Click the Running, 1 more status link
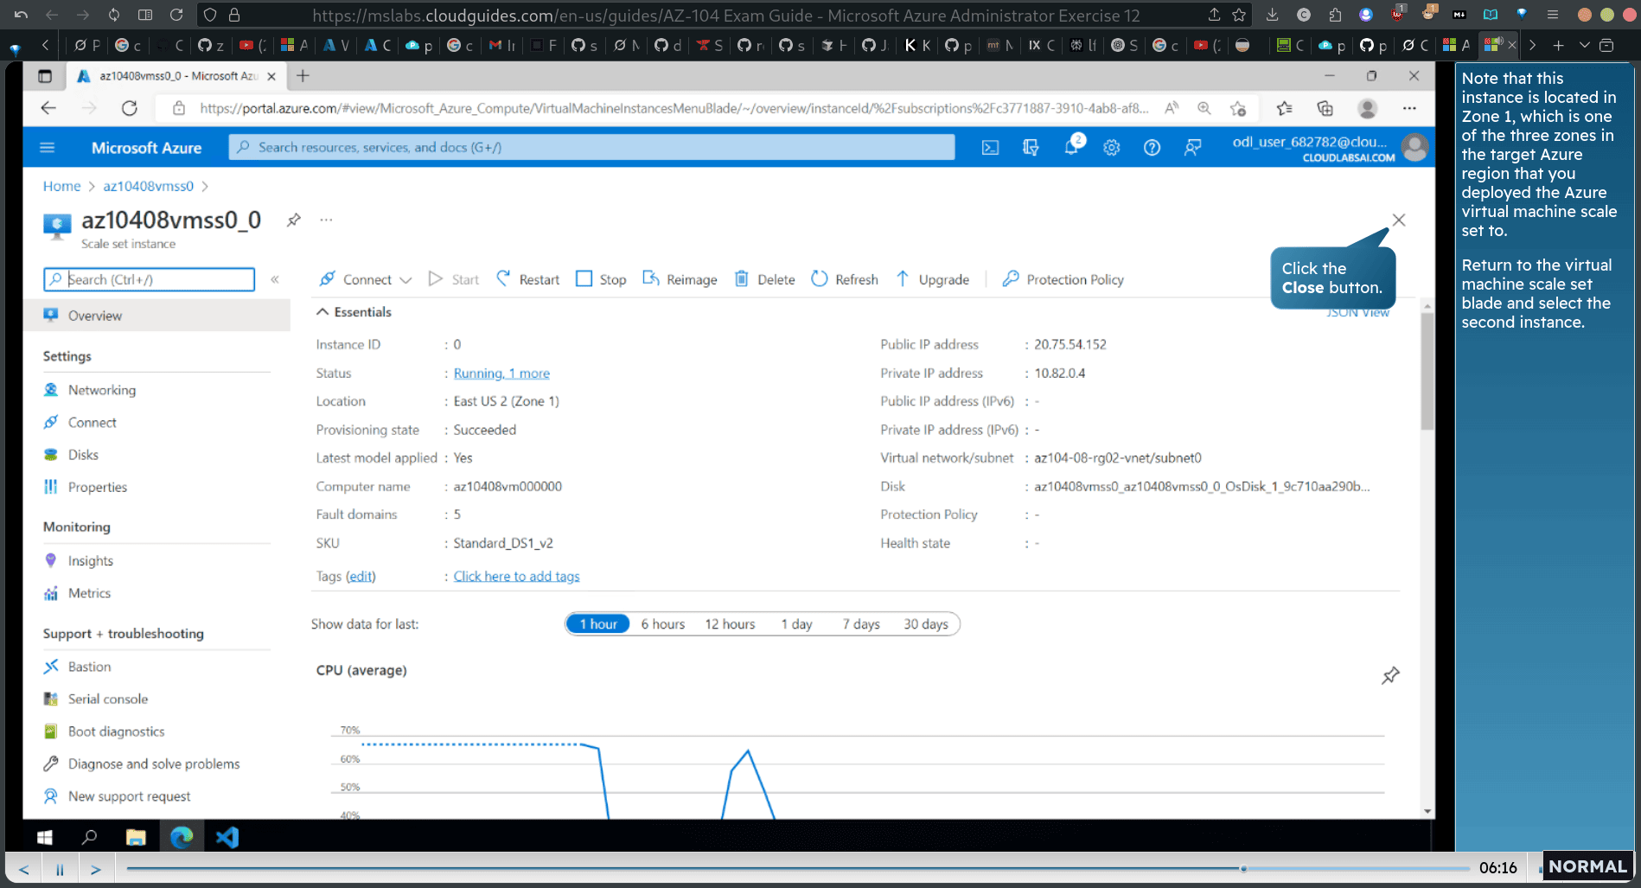Viewport: 1641px width, 888px height. [501, 374]
